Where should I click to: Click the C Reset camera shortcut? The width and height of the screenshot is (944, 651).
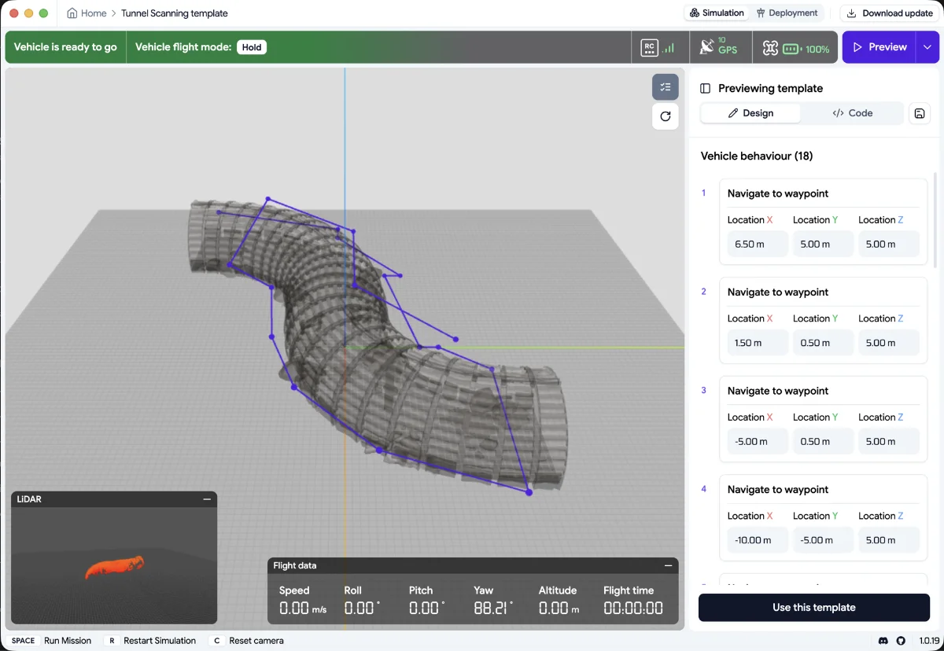click(x=246, y=641)
